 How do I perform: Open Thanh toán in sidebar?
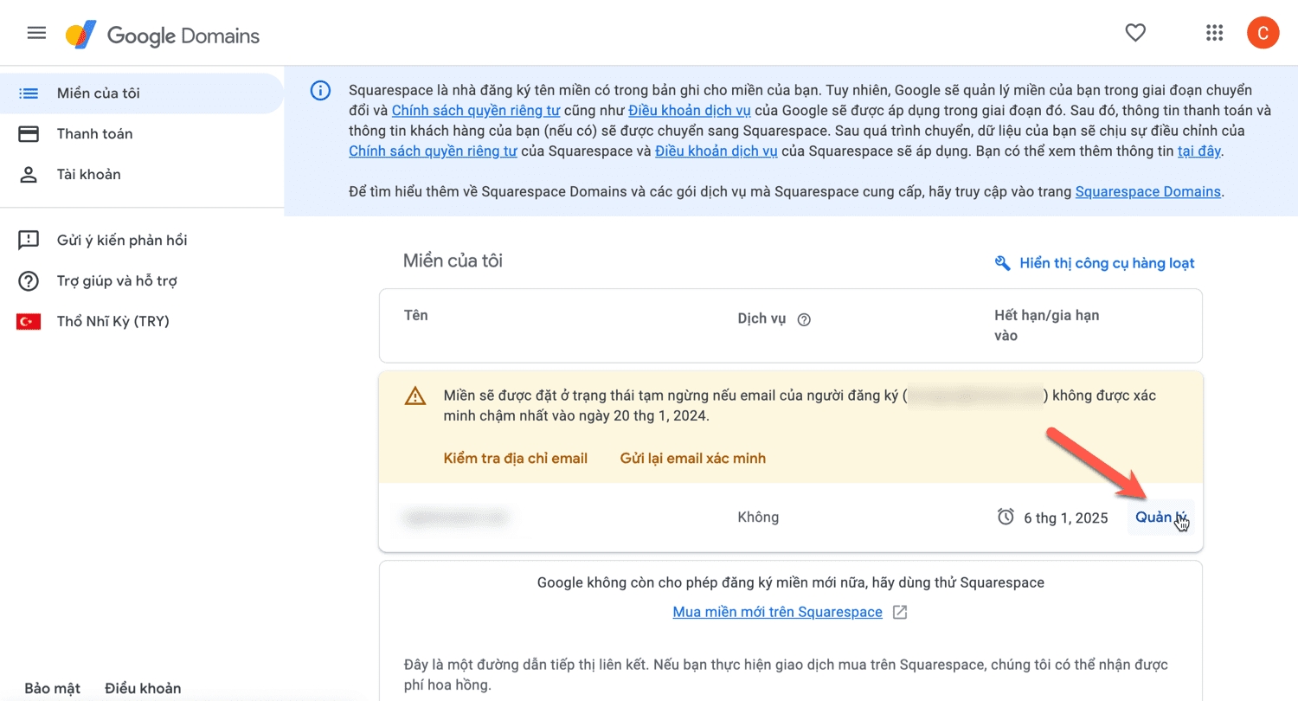[94, 134]
